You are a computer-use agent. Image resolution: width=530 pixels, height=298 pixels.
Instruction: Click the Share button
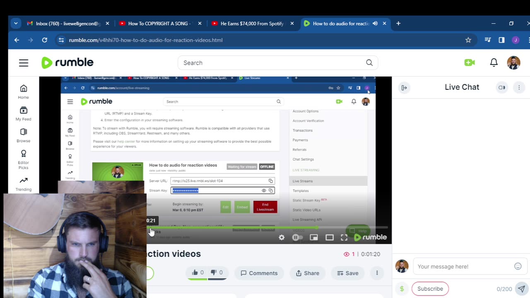point(307,273)
